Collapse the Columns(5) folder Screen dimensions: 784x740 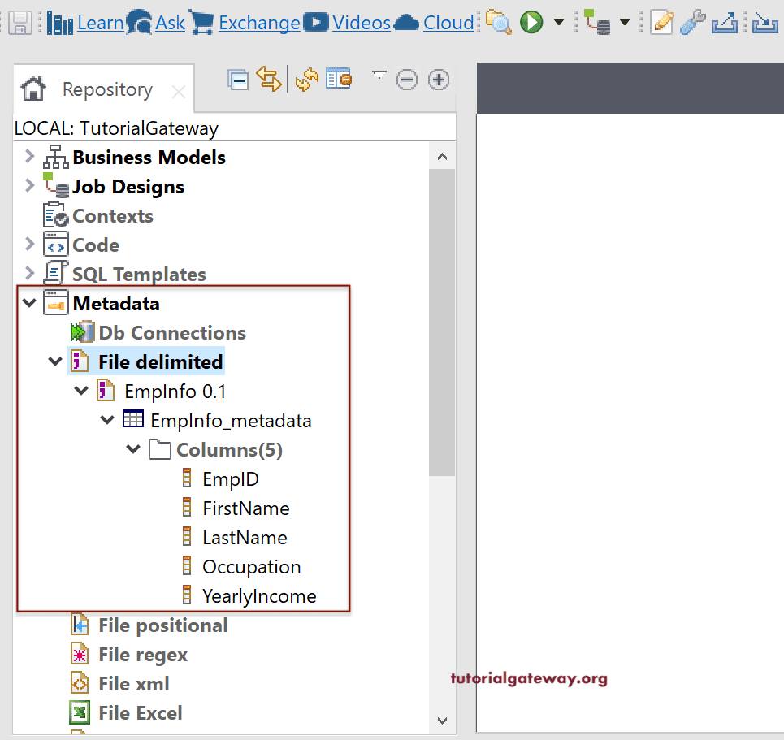coord(133,449)
